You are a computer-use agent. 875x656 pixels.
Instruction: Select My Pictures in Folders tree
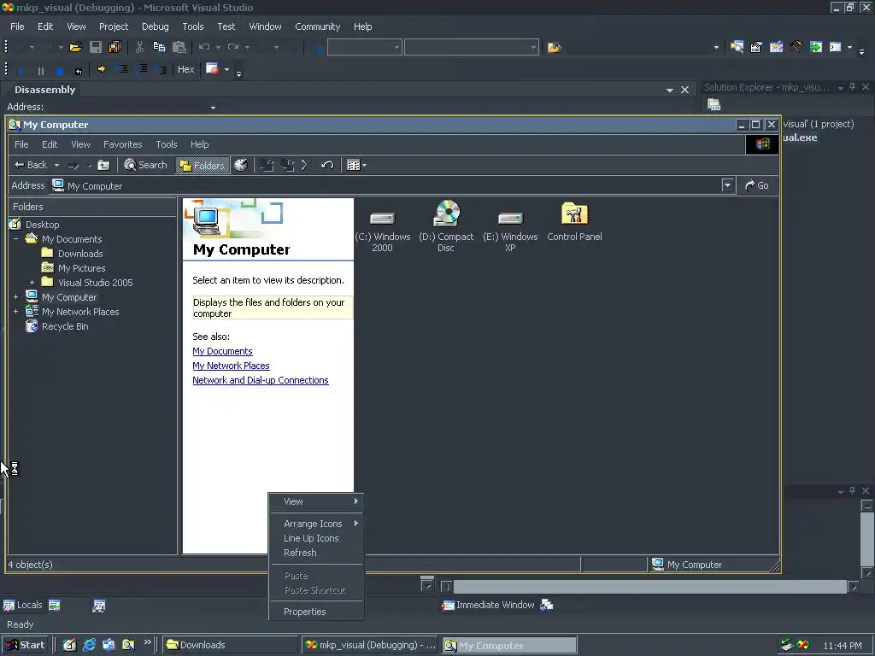click(x=81, y=267)
